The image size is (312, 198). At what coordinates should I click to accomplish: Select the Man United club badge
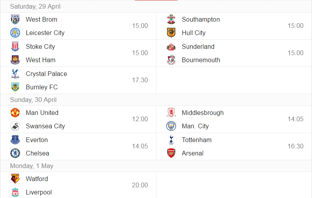[x=15, y=113]
